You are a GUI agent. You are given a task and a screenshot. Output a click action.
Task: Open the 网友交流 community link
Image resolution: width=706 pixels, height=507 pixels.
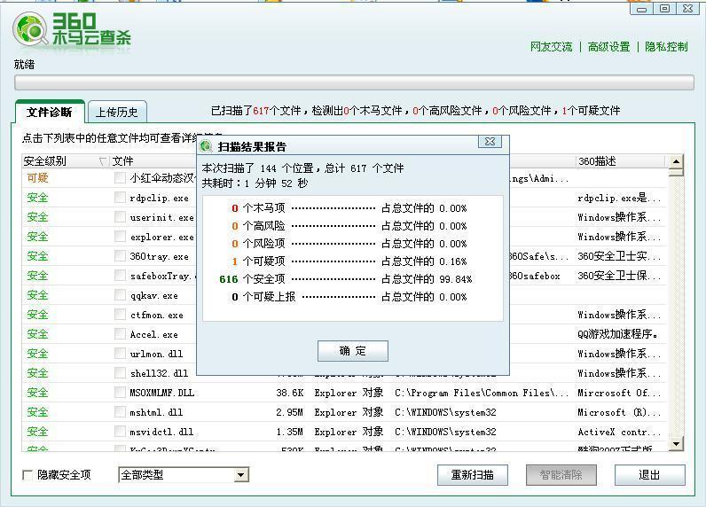tap(551, 47)
